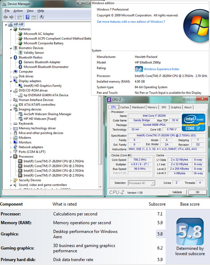Expand the Mice and other pointing devices node
This screenshot has height=266, width=210.
[x=11, y=133]
